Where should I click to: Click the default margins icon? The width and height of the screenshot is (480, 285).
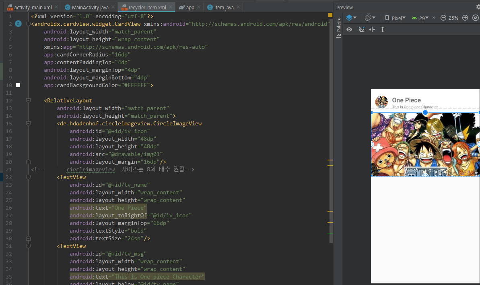point(372,29)
